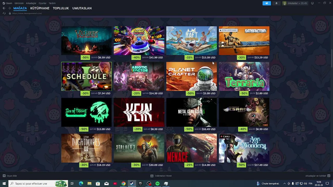
Task: Open the Görünüm menu
Action: (19, 3)
